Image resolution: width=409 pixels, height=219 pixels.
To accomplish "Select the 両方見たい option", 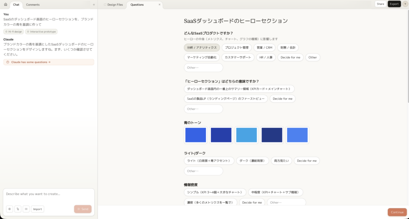I will (x=282, y=161).
